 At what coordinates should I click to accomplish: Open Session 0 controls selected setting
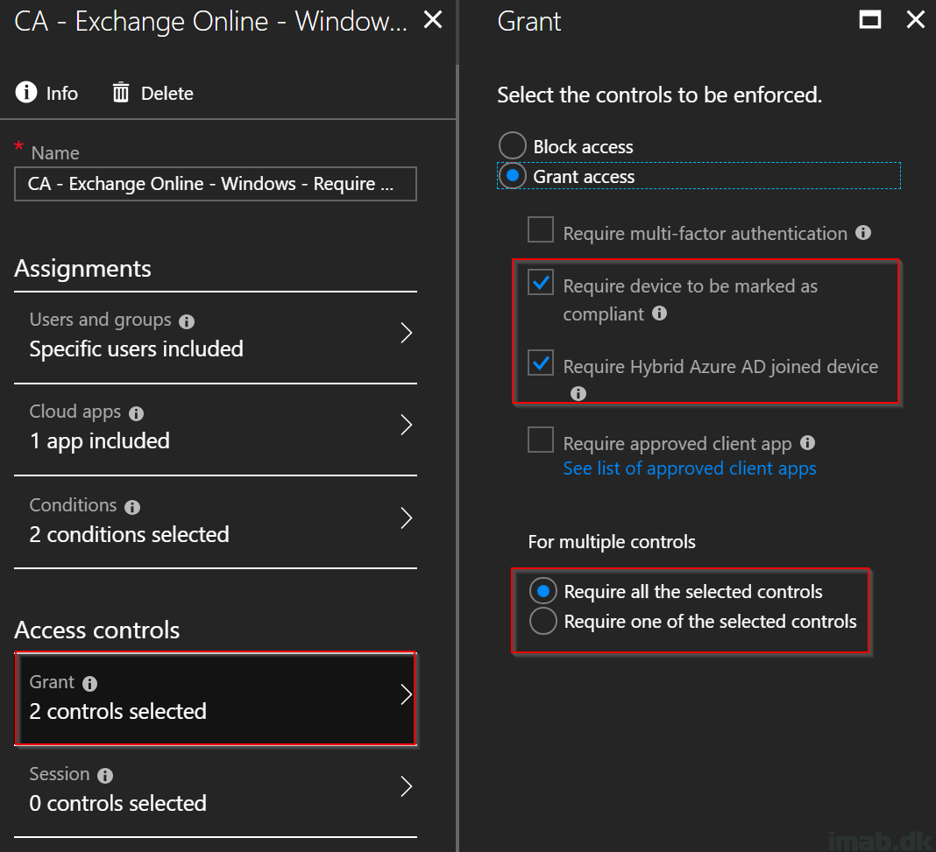[216, 791]
